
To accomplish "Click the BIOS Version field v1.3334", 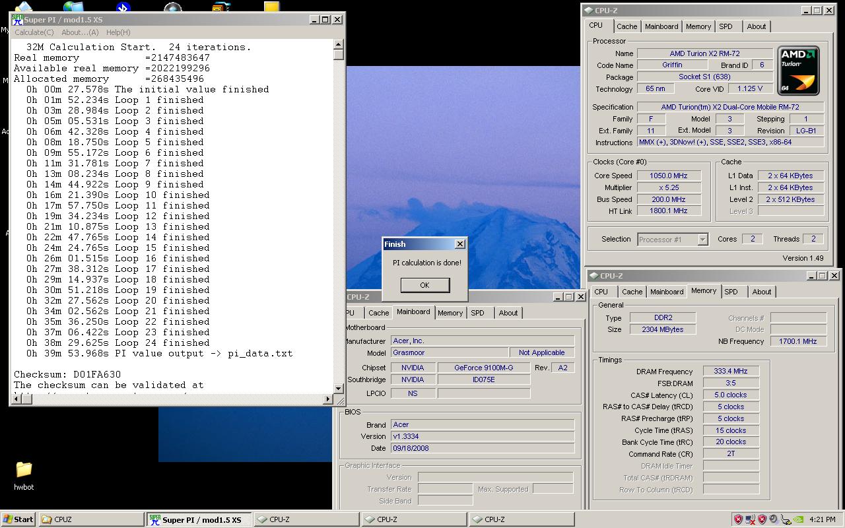I will pyautogui.click(x=483, y=436).
